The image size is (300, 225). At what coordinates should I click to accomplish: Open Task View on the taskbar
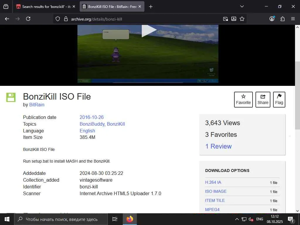pyautogui.click(x=115, y=219)
